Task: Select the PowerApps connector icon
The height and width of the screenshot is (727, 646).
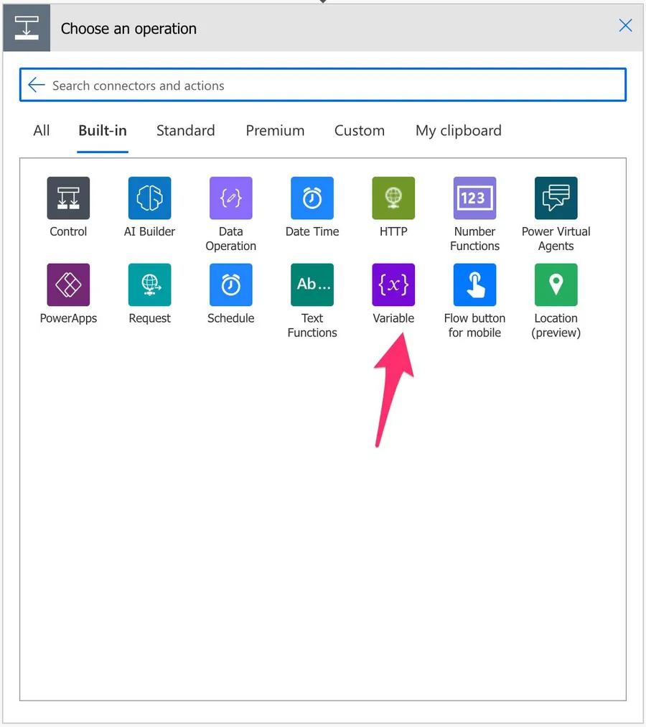Action: [x=68, y=285]
